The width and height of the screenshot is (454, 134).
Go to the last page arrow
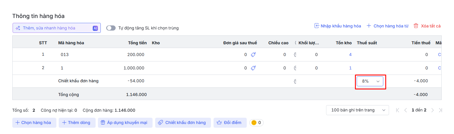pos(440,110)
